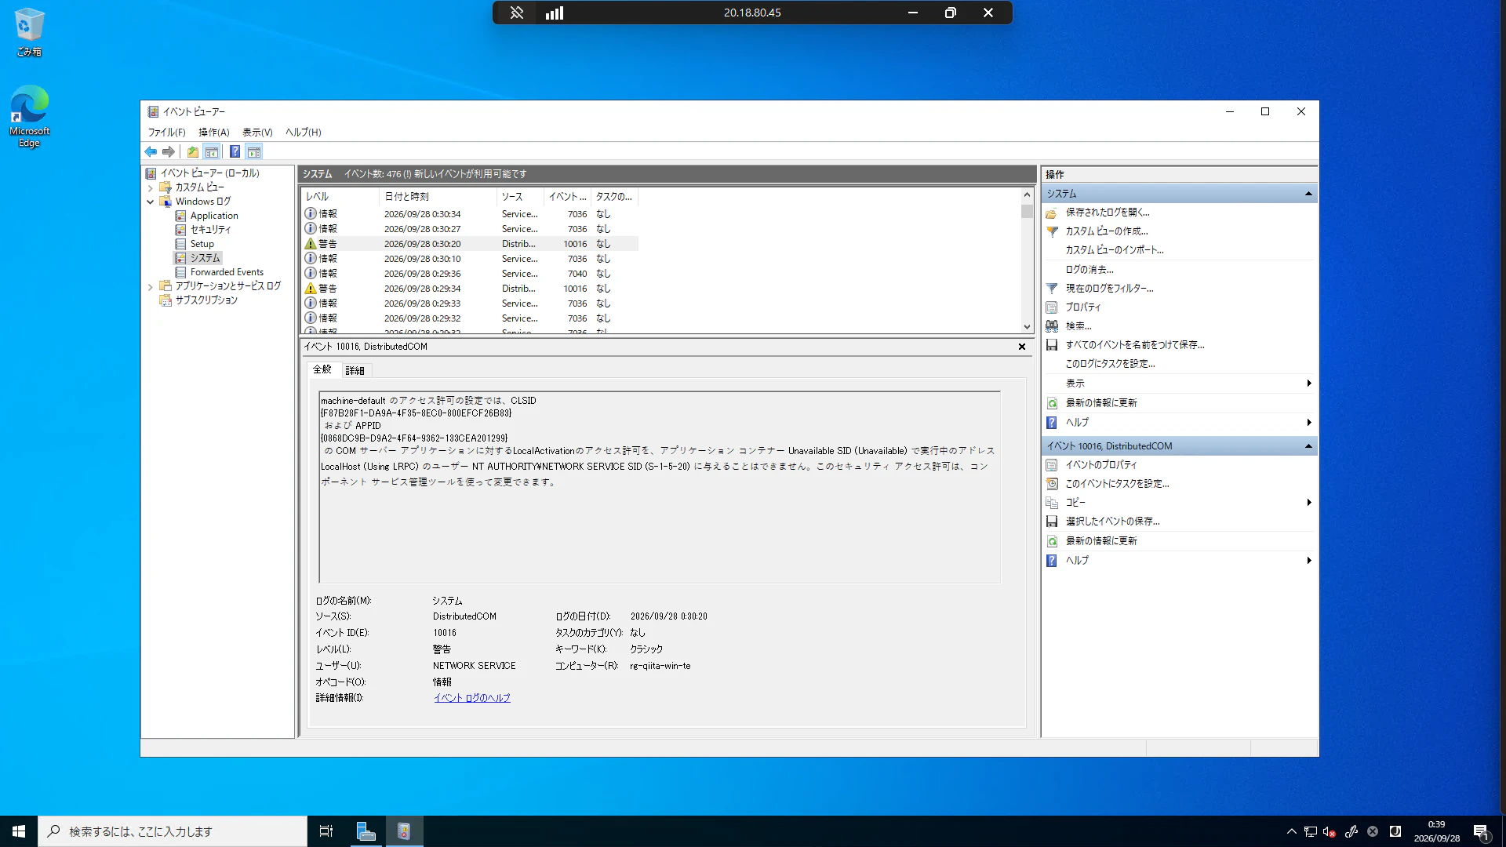This screenshot has width=1506, height=847.
Task: Open Windows Start button
Action: (19, 831)
